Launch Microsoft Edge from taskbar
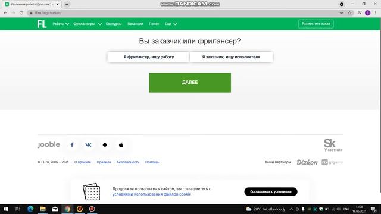Screen dimensions: 381x214 (x=30, y=209)
